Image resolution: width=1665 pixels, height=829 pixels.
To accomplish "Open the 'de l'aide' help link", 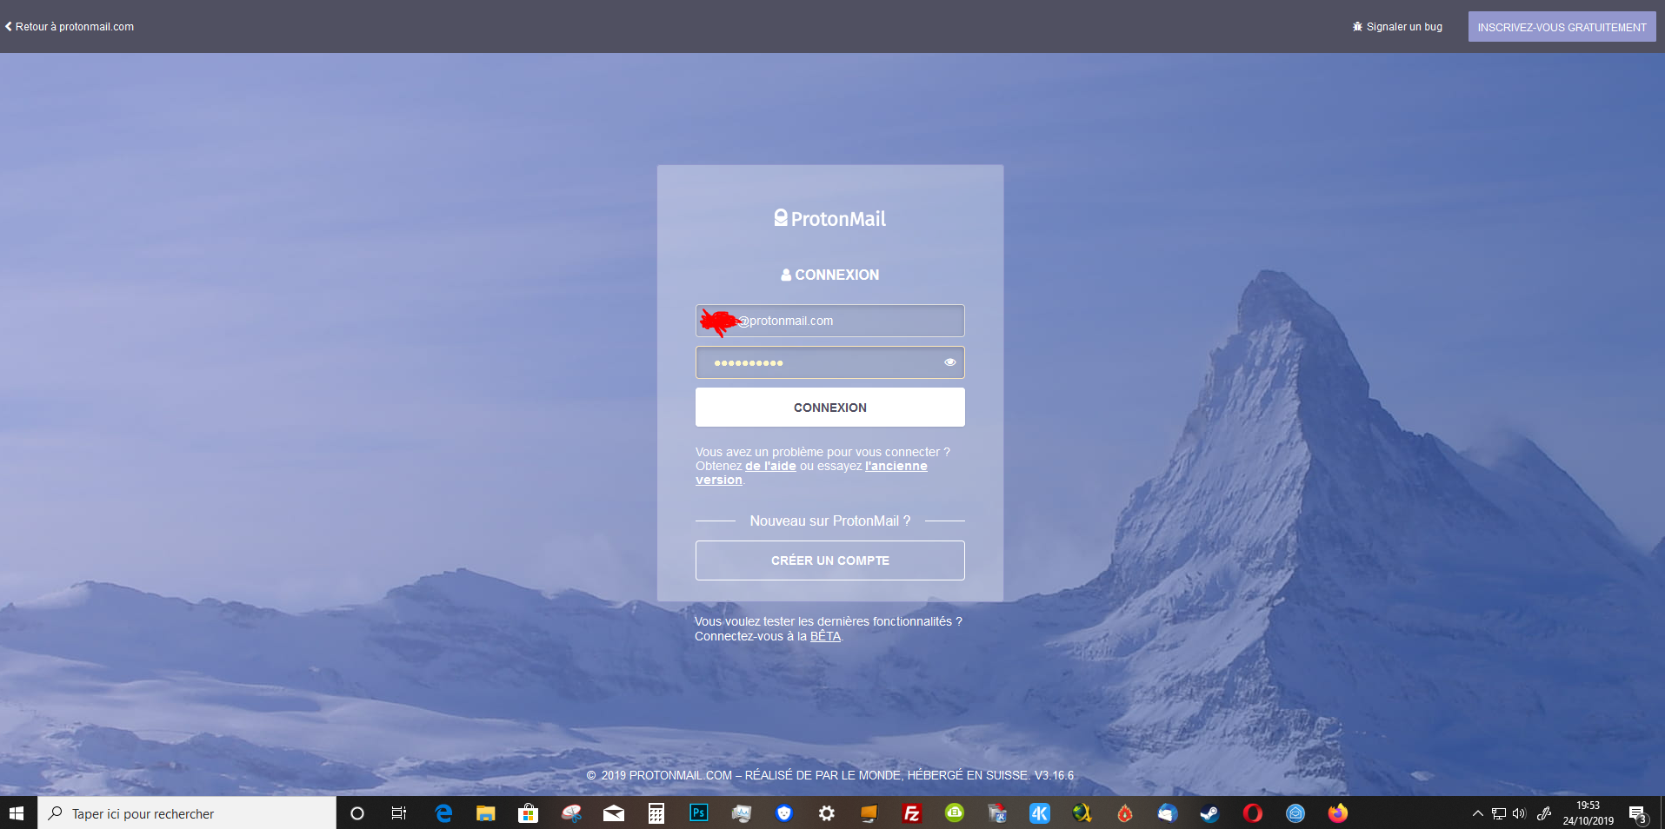I will (770, 466).
